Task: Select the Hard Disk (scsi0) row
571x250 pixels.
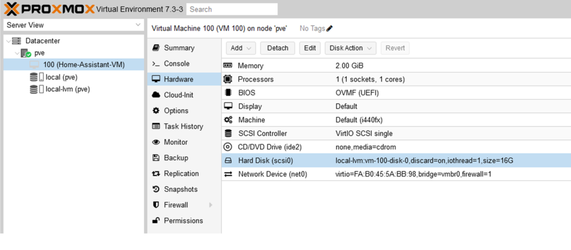Action: (x=396, y=161)
